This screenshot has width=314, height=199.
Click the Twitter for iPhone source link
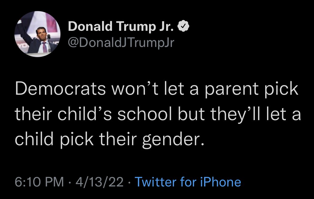tap(188, 182)
